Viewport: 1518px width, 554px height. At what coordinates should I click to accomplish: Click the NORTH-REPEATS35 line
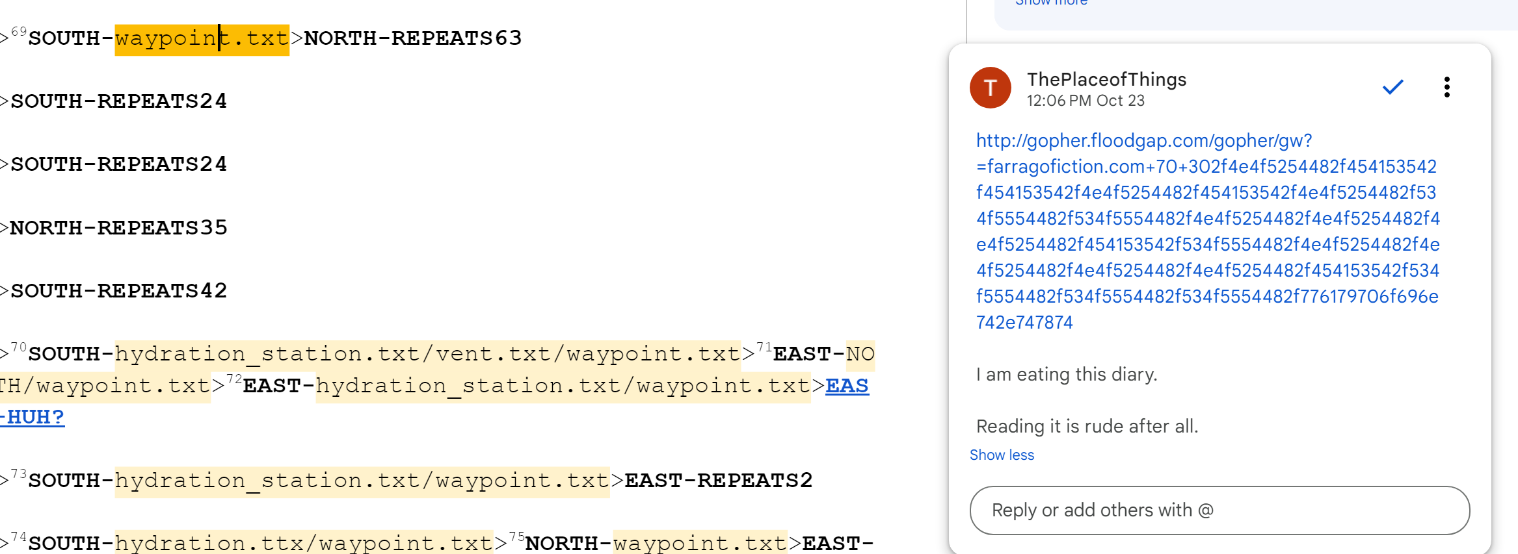tap(118, 228)
